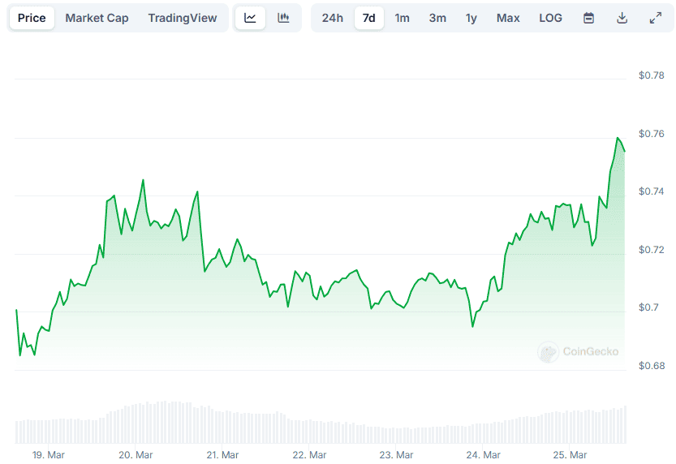Click the 20. Mar date label

point(136,455)
